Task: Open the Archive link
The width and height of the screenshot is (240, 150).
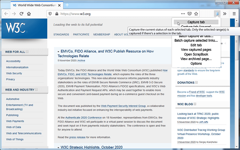Action: [x=81, y=61]
